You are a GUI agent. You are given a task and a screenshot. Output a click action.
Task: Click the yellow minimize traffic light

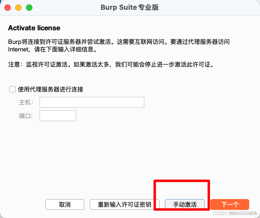tap(18, 8)
